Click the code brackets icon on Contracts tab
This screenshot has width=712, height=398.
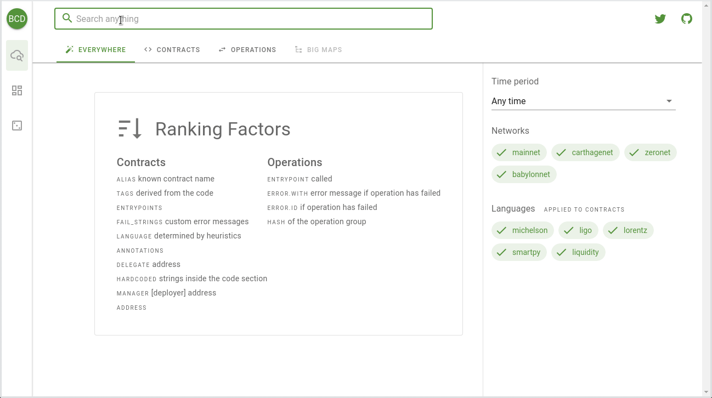[x=148, y=49]
